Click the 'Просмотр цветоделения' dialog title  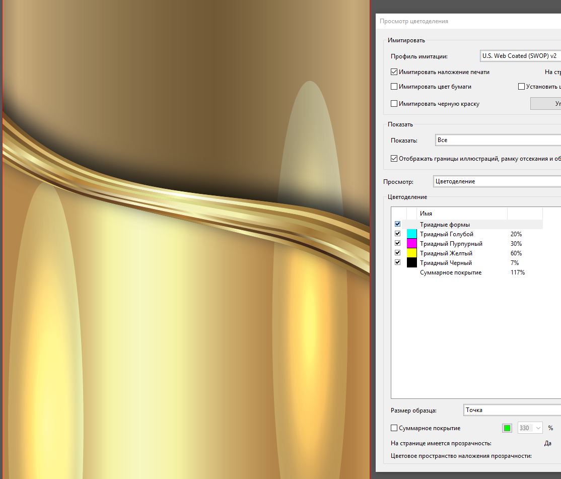click(414, 21)
